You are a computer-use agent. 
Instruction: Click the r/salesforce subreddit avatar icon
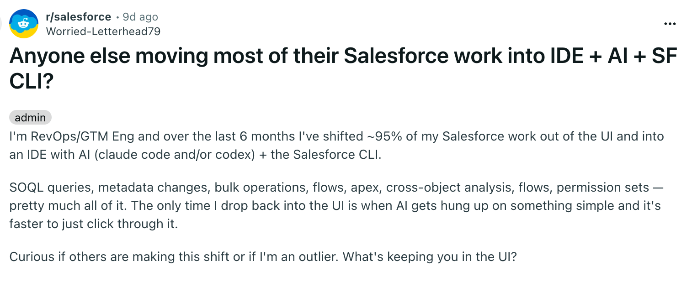pos(24,23)
